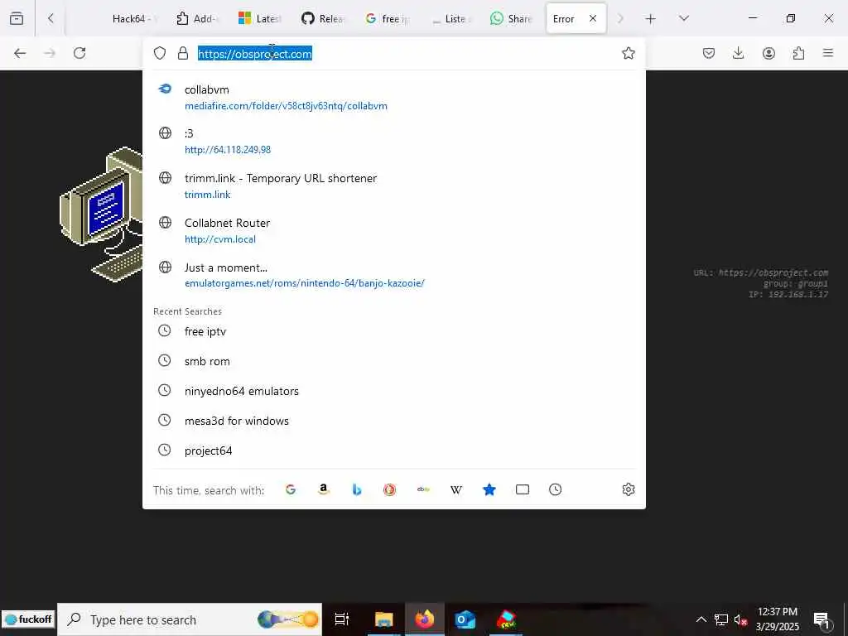Open the taskbar clock and date
Image resolution: width=848 pixels, height=636 pixels.
(777, 619)
